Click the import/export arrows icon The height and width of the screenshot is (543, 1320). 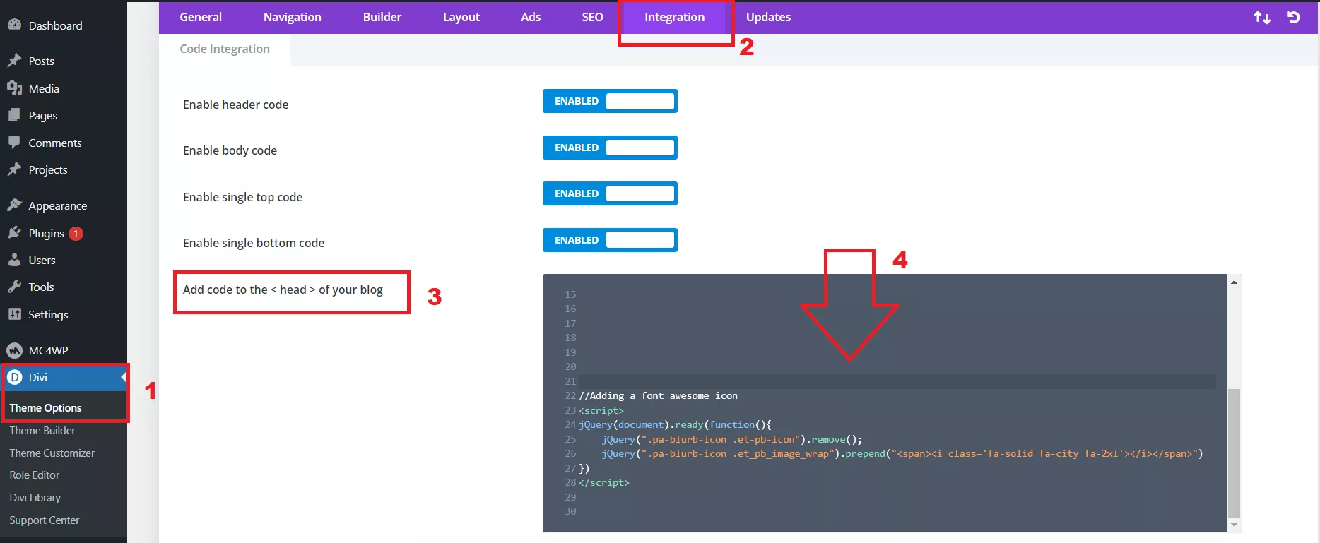[1262, 17]
